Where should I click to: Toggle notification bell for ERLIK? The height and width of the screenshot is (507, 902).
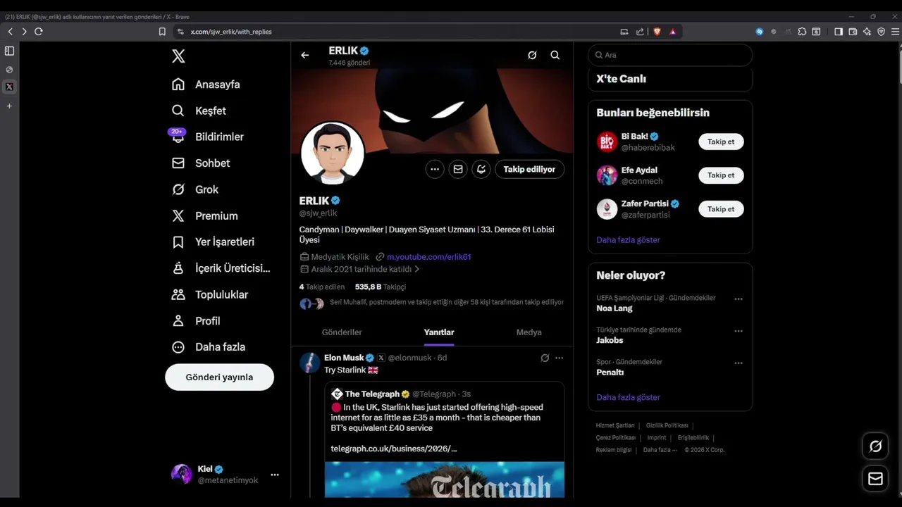click(481, 169)
